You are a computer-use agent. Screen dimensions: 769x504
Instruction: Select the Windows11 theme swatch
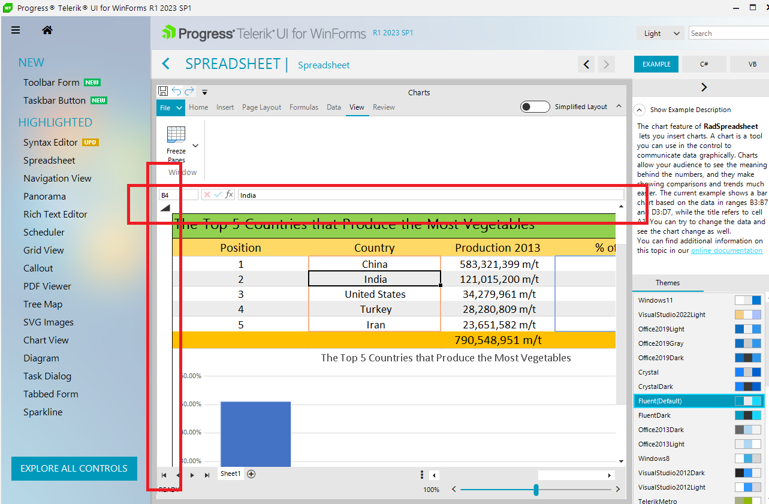pos(748,300)
